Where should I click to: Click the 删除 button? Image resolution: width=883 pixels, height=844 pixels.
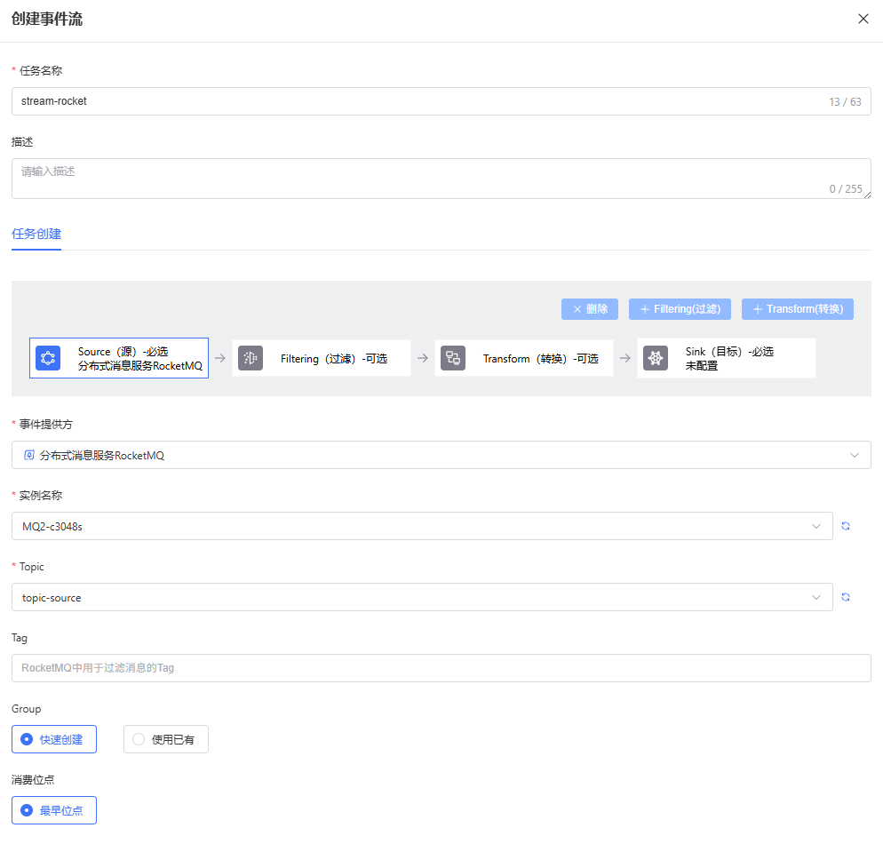click(x=590, y=309)
